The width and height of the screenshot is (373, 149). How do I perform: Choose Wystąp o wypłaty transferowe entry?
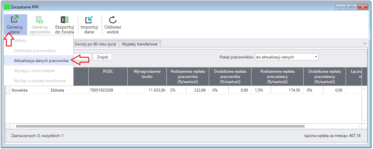38,81
